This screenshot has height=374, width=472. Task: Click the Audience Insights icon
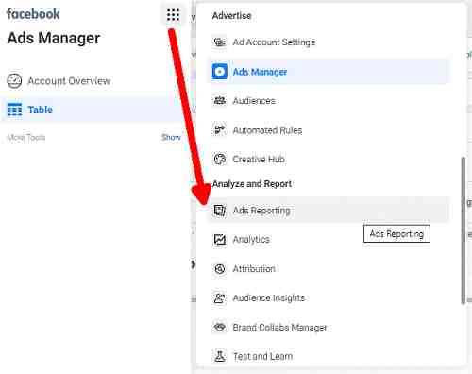(x=219, y=297)
